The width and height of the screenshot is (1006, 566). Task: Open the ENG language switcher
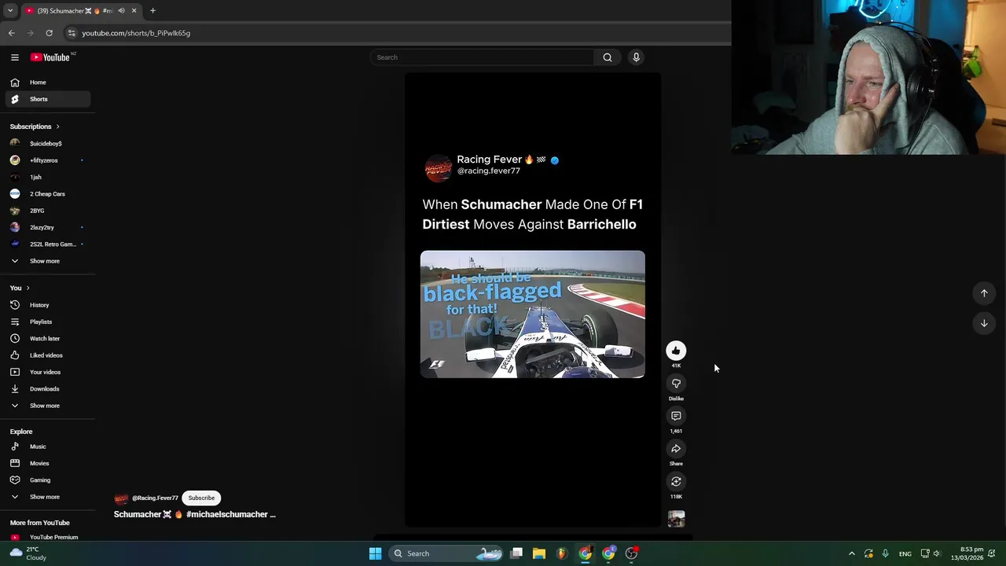point(905,553)
